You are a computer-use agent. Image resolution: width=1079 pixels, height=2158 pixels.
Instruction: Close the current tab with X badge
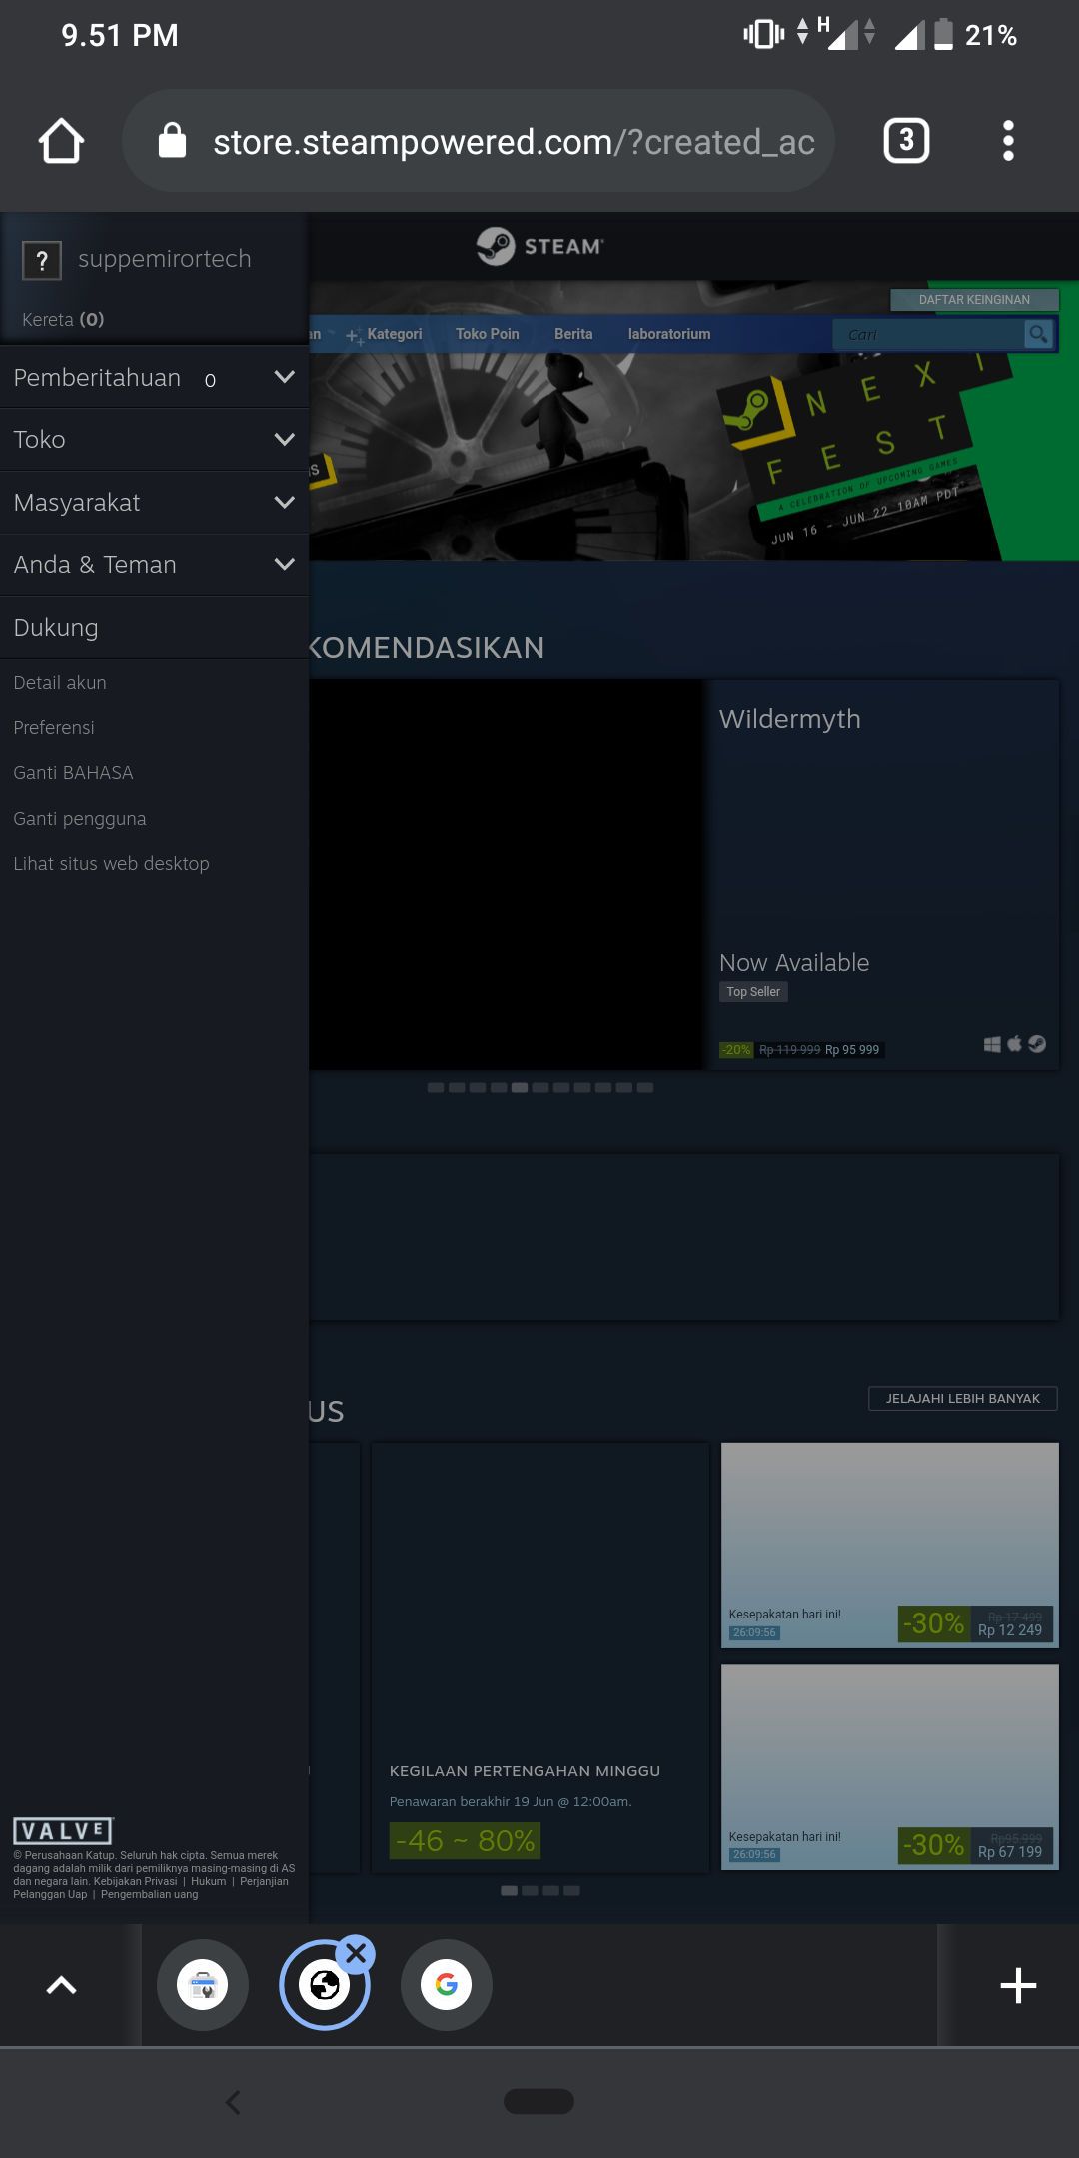[355, 1953]
